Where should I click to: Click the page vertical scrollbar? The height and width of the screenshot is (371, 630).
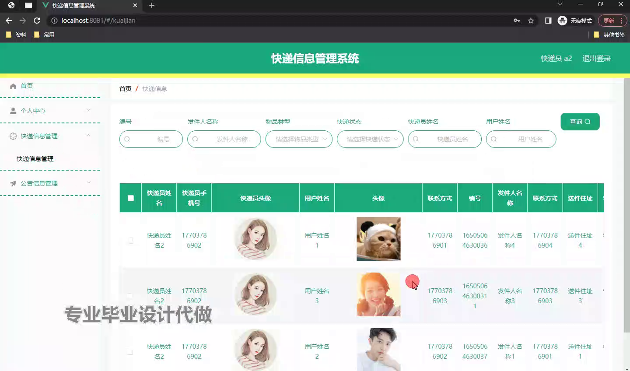[x=627, y=206]
